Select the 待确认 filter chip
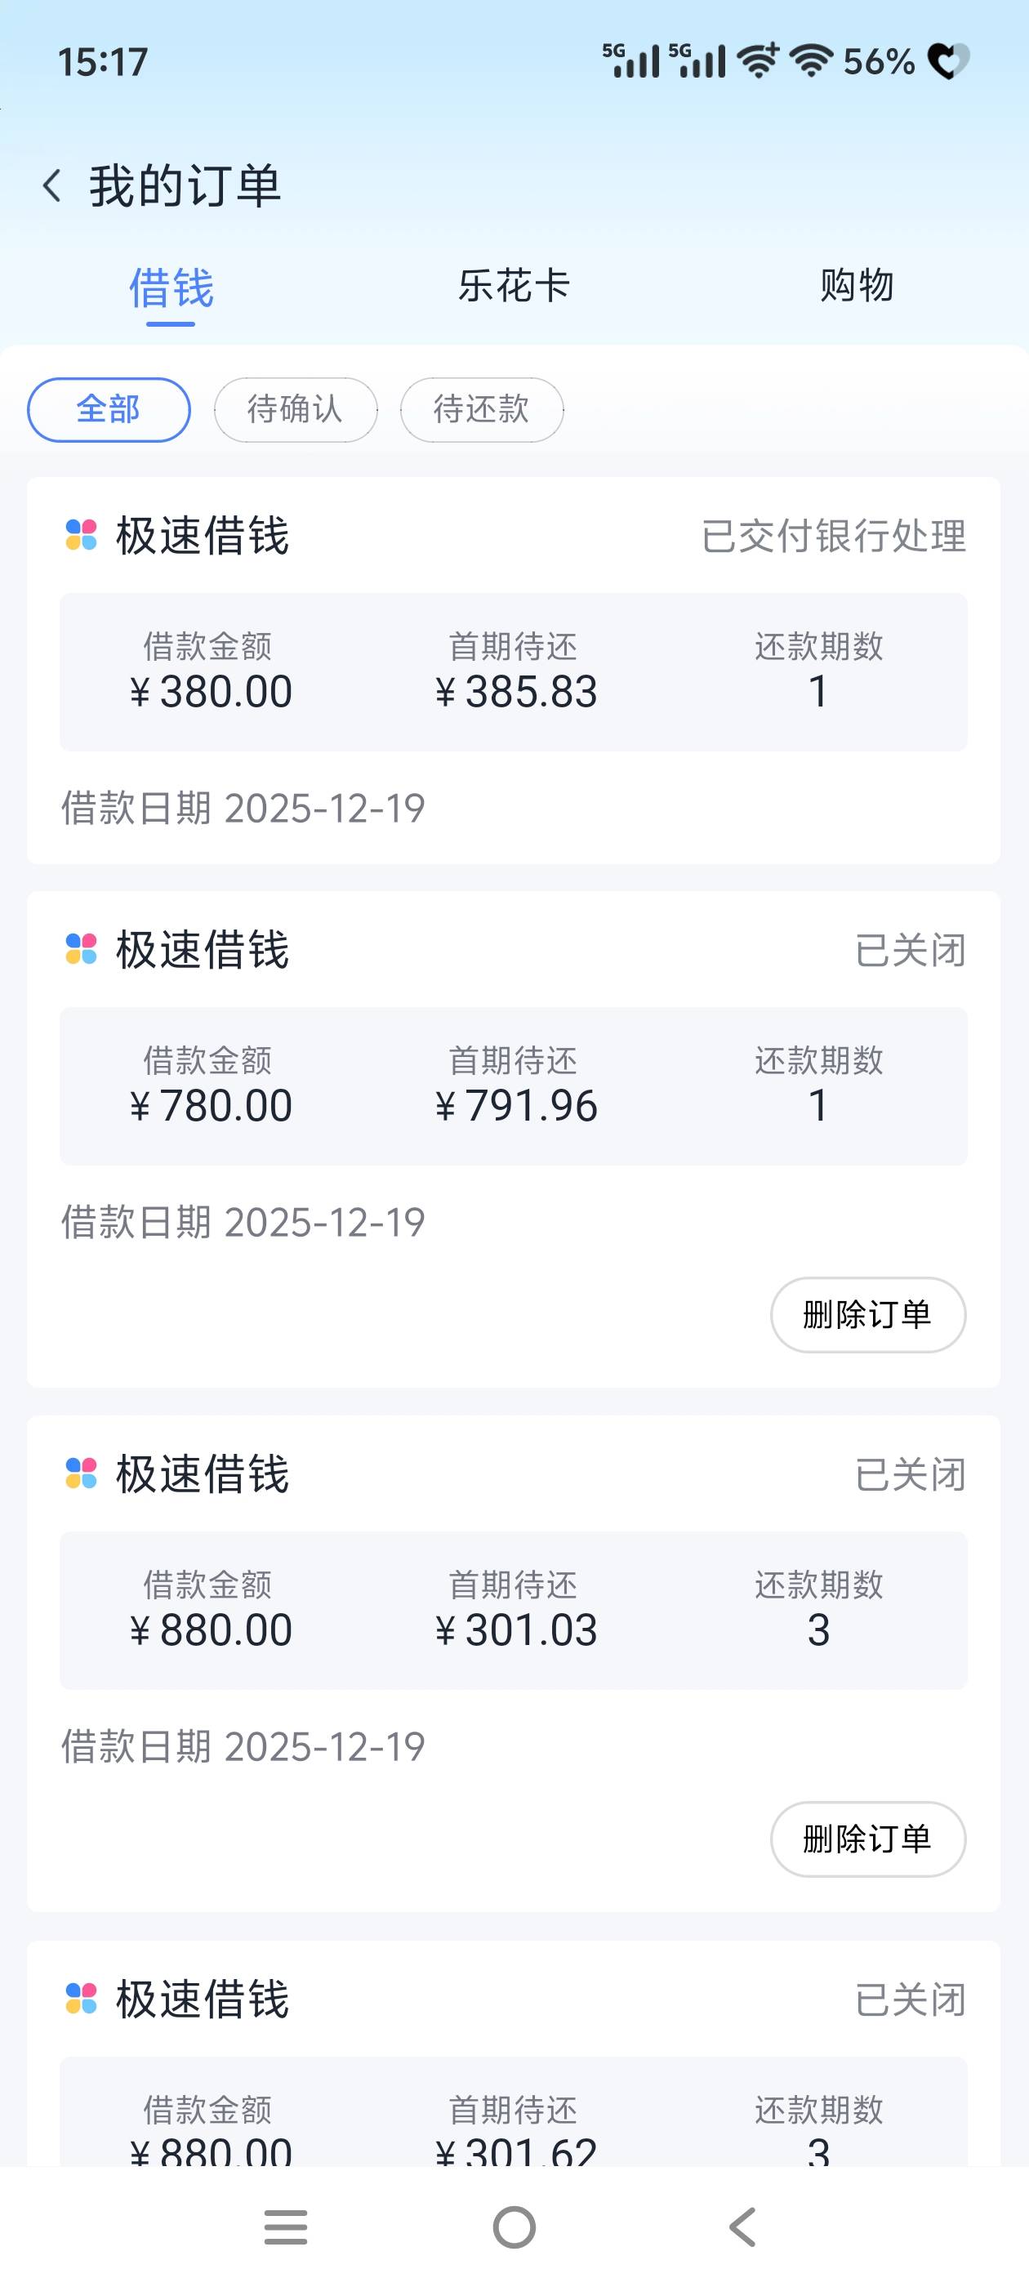The height and width of the screenshot is (2287, 1029). coord(295,409)
